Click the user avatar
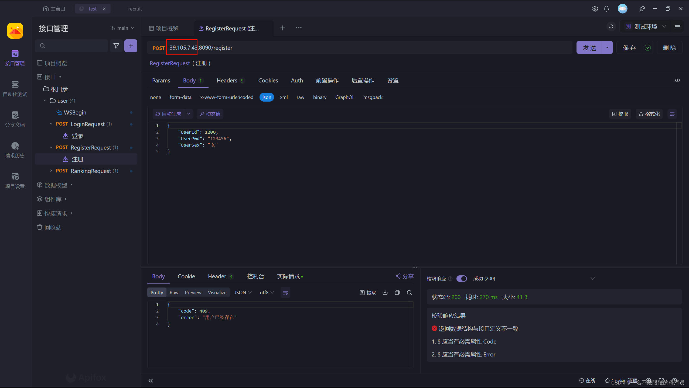 pos(623,9)
